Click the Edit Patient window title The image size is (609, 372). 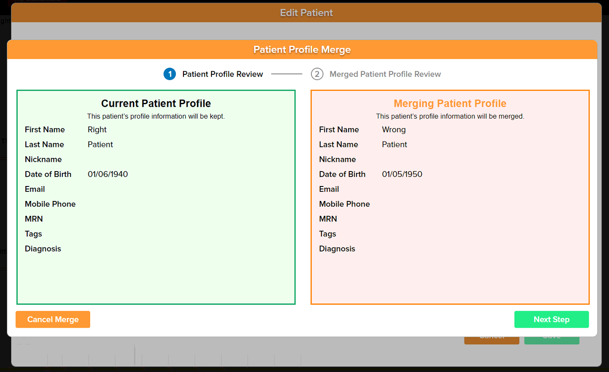[x=306, y=13]
